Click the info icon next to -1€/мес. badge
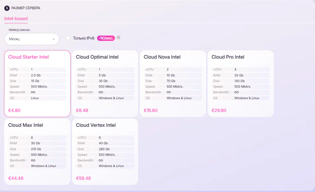Screen dimensions: 315x192 [118, 38]
